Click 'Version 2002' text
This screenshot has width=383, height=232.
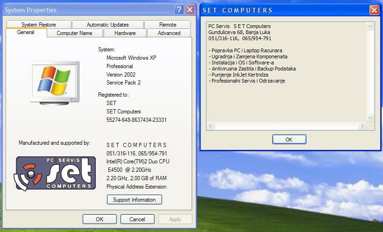point(121,75)
